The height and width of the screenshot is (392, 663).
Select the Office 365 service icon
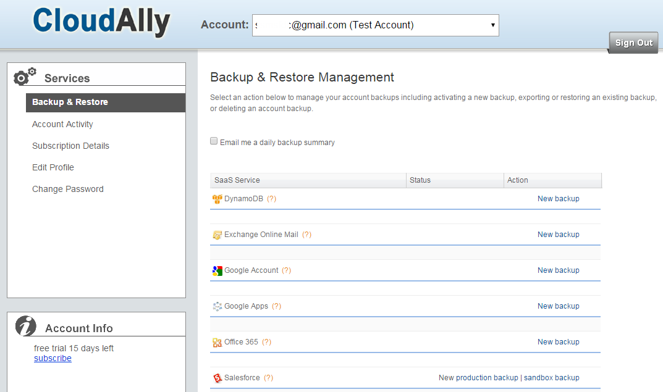click(x=217, y=341)
